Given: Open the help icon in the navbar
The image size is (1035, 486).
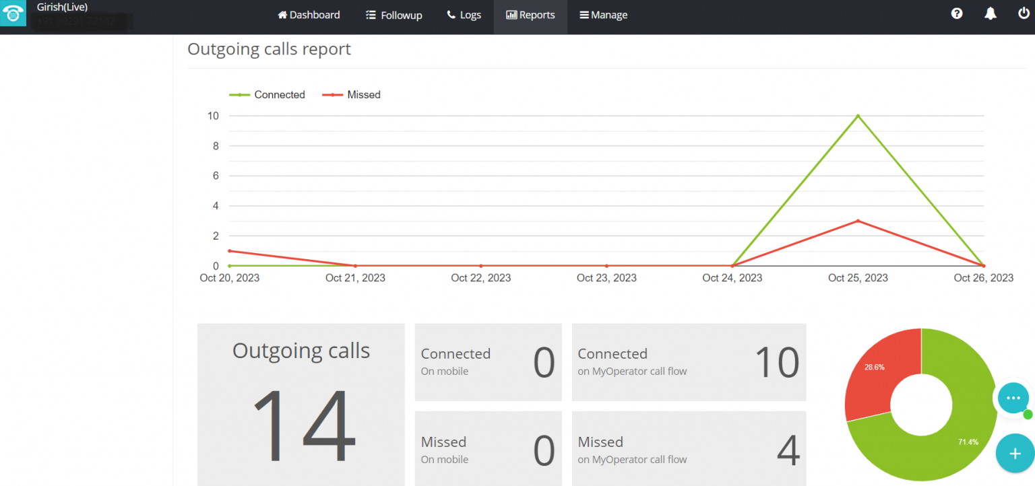Looking at the screenshot, I should pyautogui.click(x=957, y=13).
